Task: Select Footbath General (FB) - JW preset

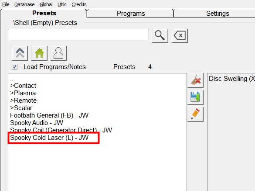Action: click(x=49, y=115)
